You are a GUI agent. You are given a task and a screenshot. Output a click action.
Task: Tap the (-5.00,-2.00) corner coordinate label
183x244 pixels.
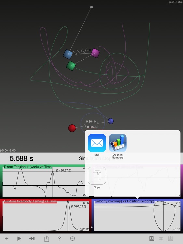tap(8, 151)
